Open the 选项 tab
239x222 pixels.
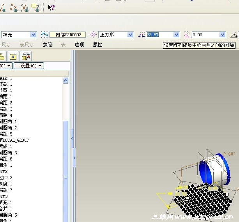click(x=79, y=45)
